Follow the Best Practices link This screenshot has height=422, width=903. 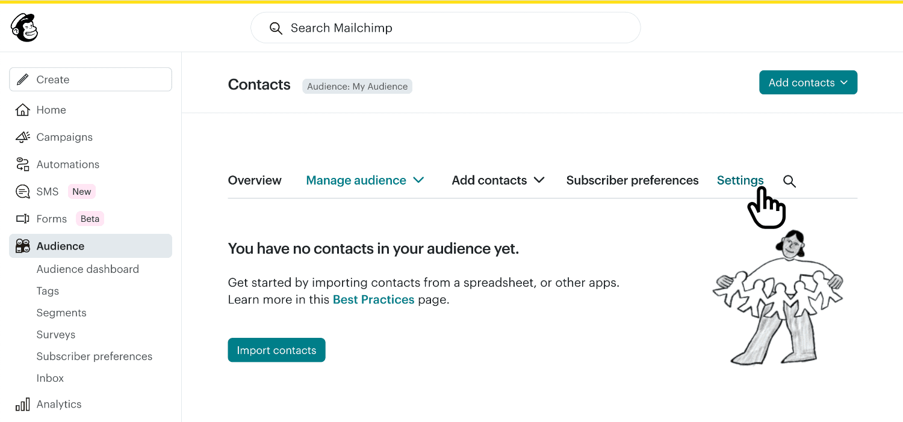click(373, 299)
